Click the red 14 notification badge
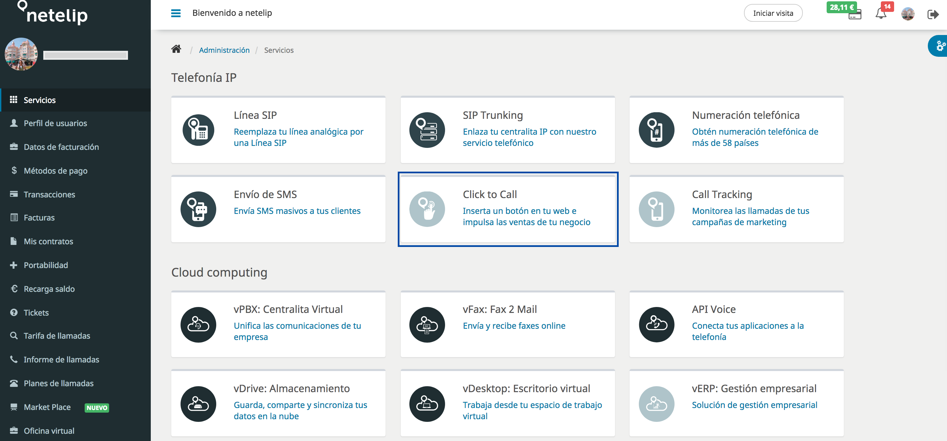Screen dimensions: 947x441 pos(887,6)
